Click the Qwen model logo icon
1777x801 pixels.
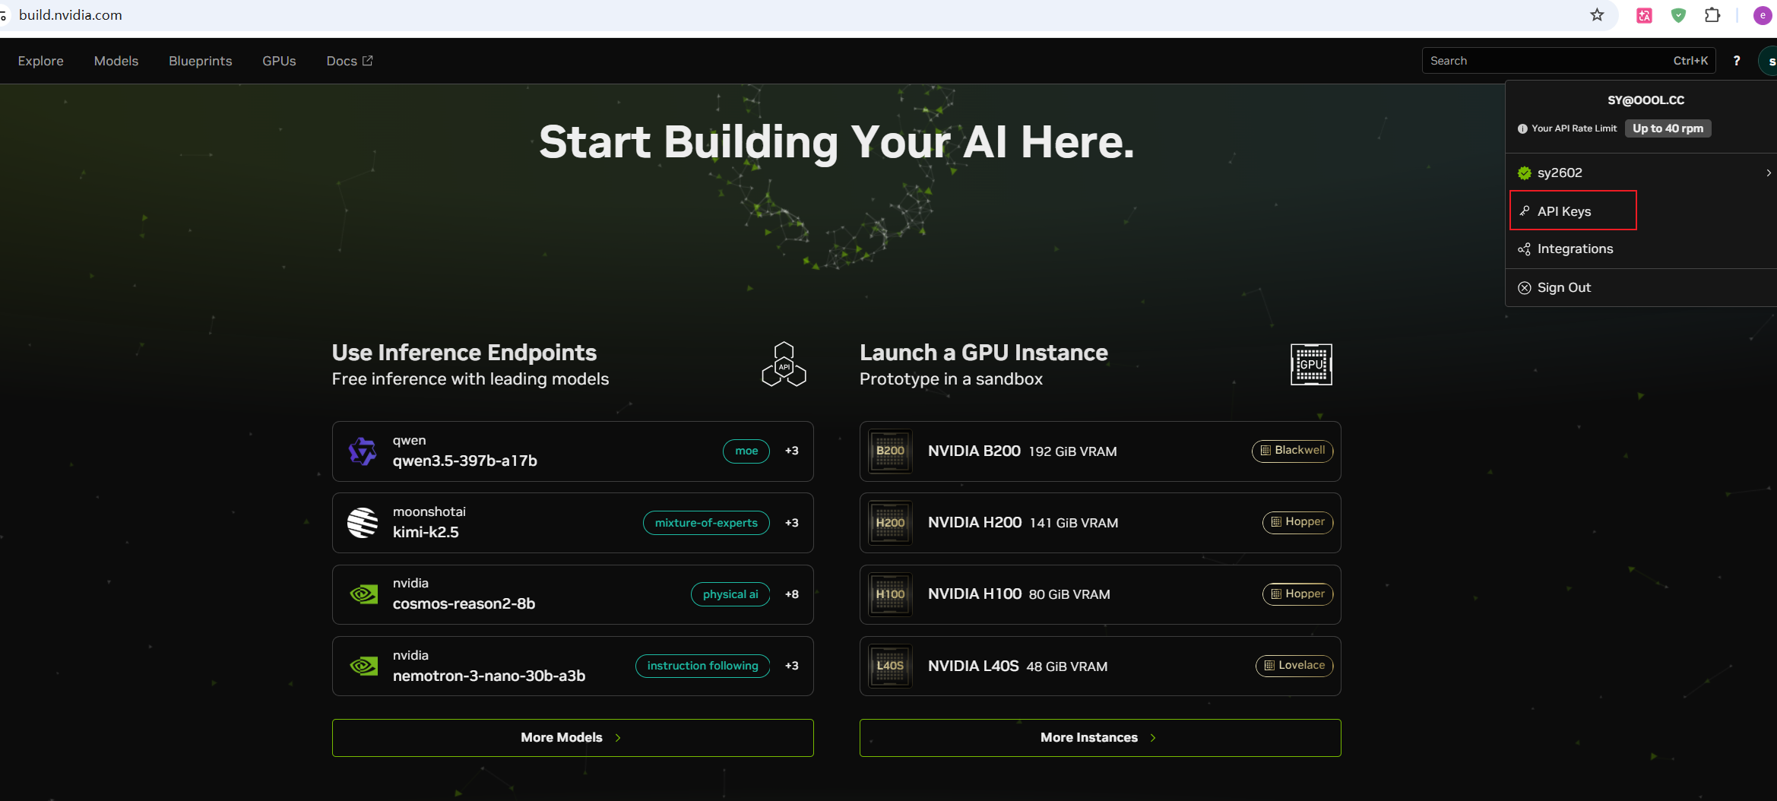[x=363, y=451]
